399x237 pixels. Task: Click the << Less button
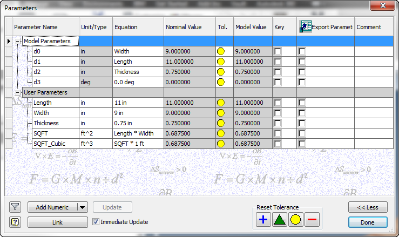(x=368, y=207)
